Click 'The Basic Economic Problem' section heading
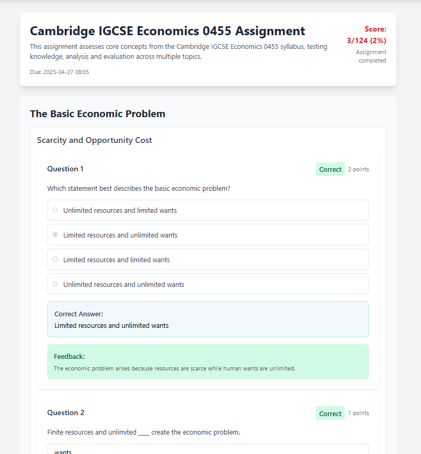 pyautogui.click(x=97, y=113)
